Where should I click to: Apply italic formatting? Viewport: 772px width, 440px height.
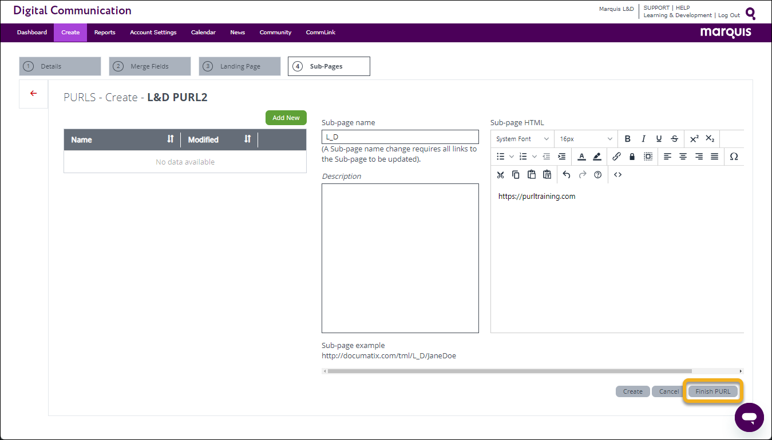coord(643,139)
